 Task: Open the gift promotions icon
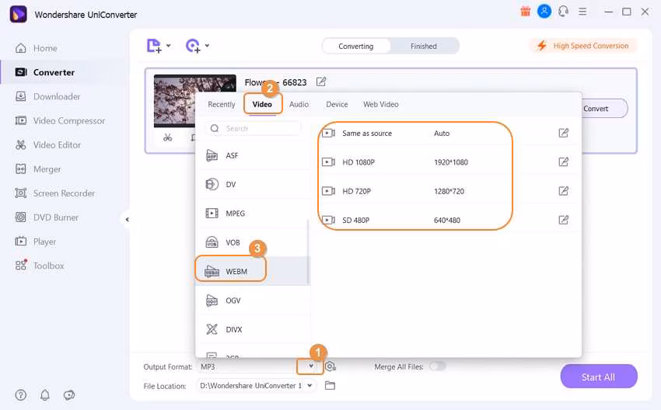tap(525, 12)
